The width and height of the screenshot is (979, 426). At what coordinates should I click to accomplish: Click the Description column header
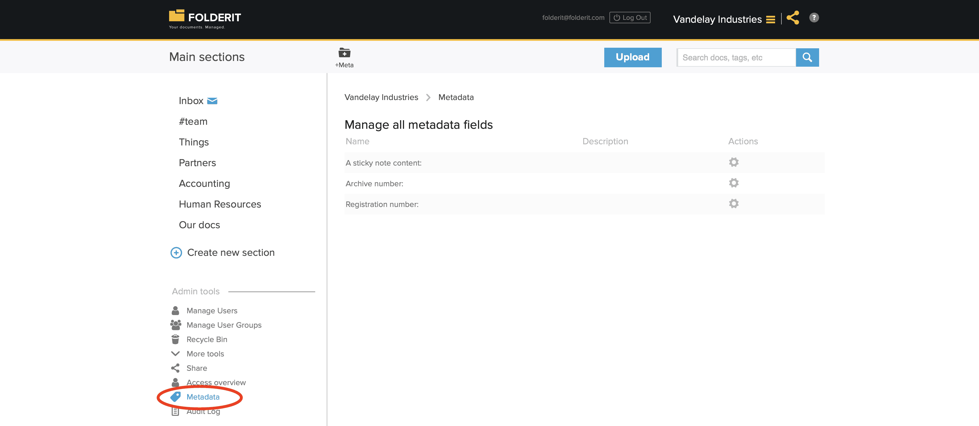[605, 141]
